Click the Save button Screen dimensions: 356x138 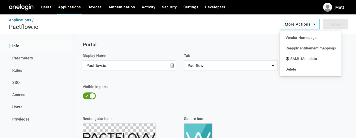click(335, 24)
